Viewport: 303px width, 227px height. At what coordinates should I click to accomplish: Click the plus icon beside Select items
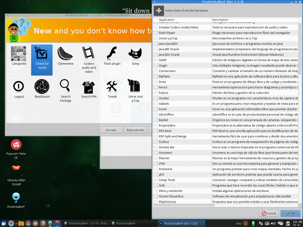(x=159, y=11)
